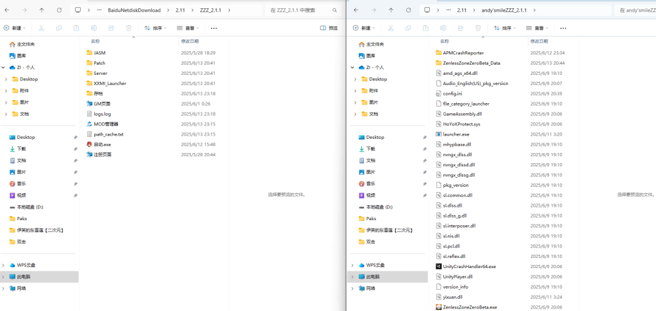Select the MOD管理器 shortcut

106,124
